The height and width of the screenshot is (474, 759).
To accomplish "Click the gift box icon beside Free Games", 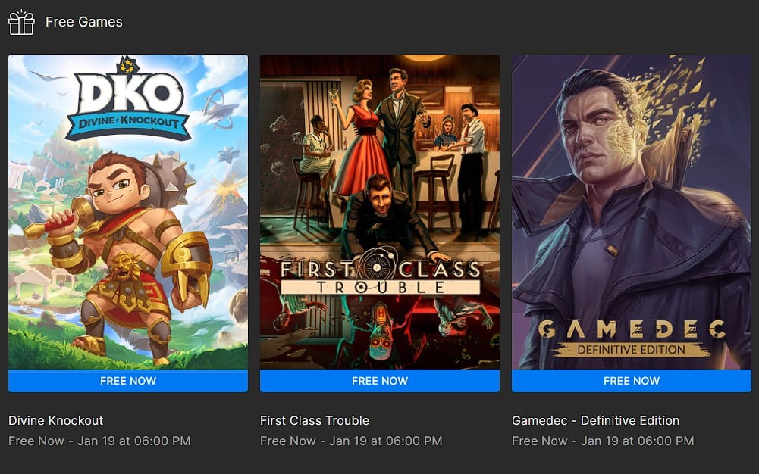I will [22, 22].
